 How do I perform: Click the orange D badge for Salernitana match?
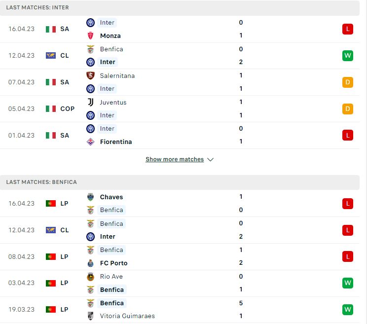(348, 82)
